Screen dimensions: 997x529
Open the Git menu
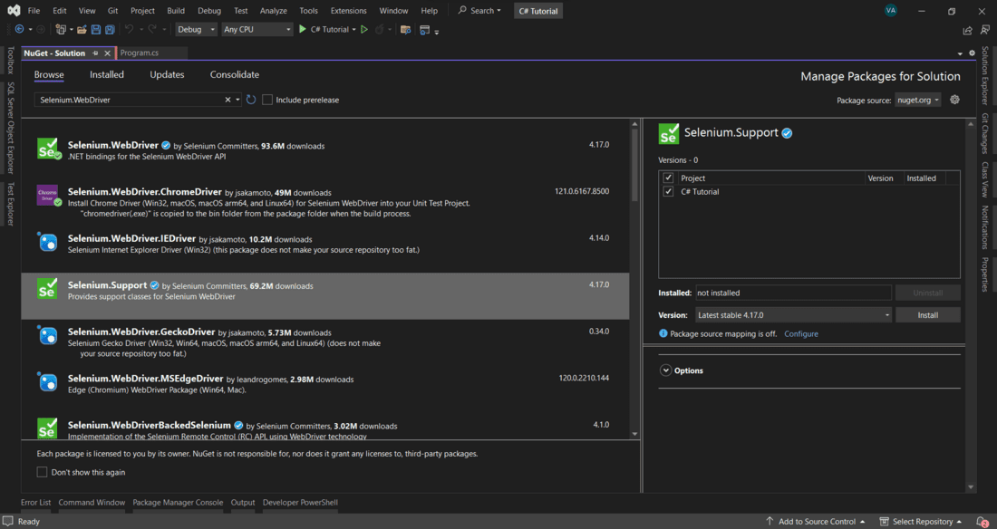[112, 11]
